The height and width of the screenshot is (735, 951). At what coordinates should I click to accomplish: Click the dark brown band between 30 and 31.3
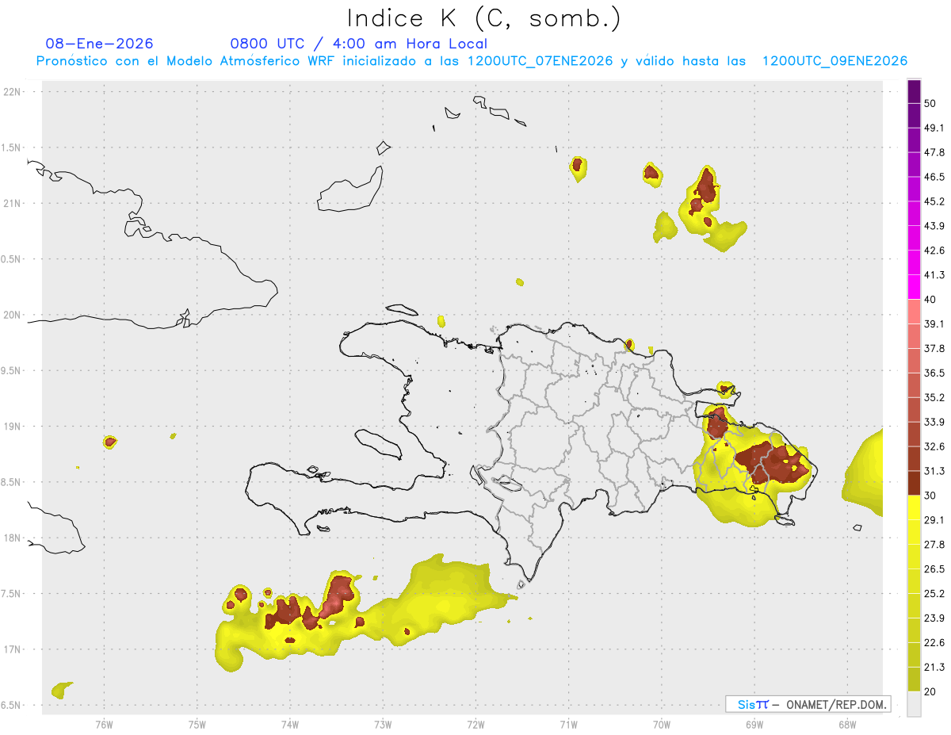(x=914, y=483)
